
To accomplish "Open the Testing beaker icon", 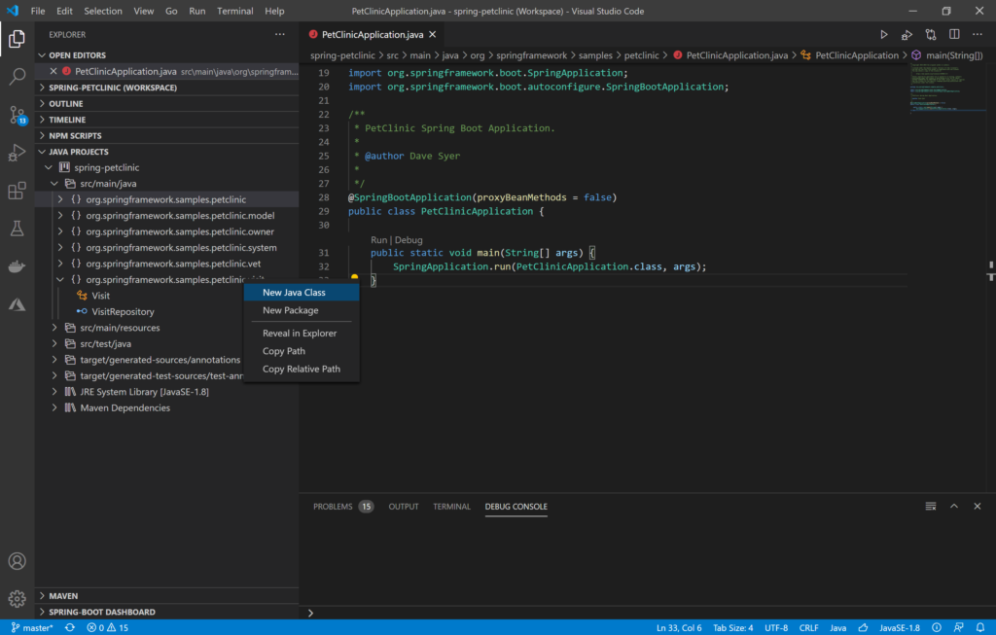I will click(x=16, y=229).
